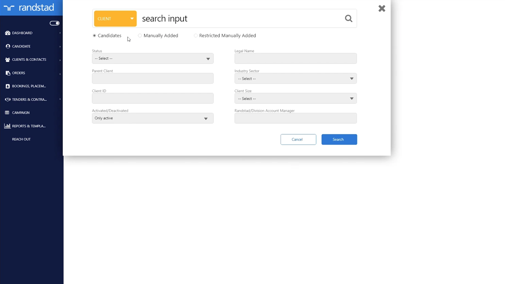Click the Dashboard gauge icon in sidebar
The width and height of the screenshot is (505, 284).
click(x=7, y=33)
